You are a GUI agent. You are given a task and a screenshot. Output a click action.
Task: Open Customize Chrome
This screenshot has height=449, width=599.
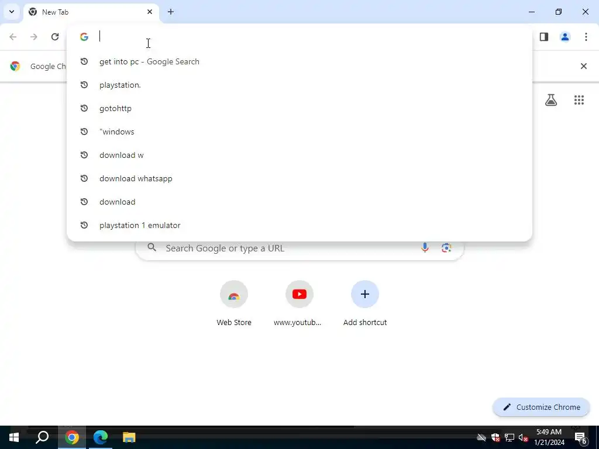541,407
